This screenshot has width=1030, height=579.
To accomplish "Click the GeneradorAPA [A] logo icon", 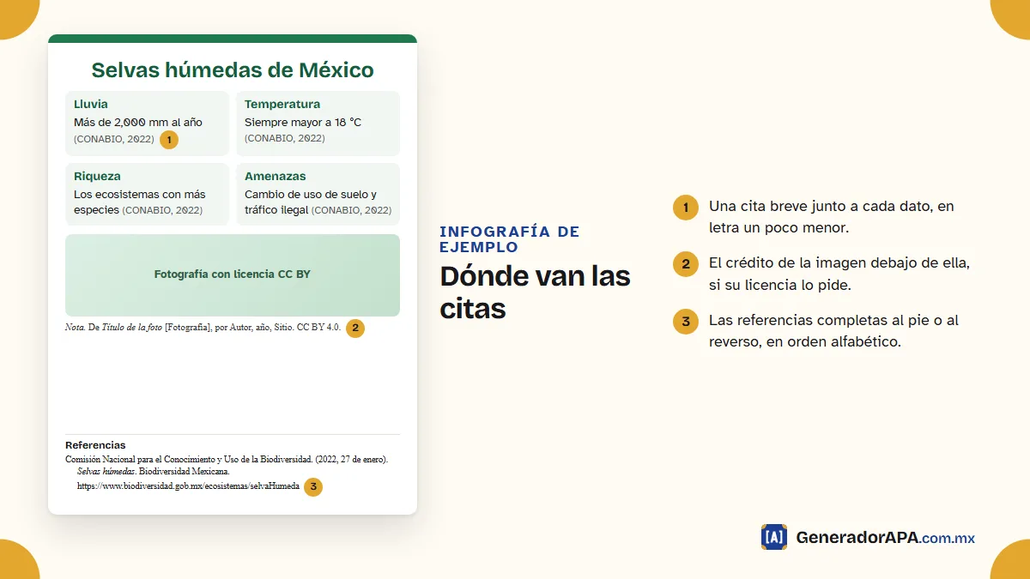I will point(773,537).
